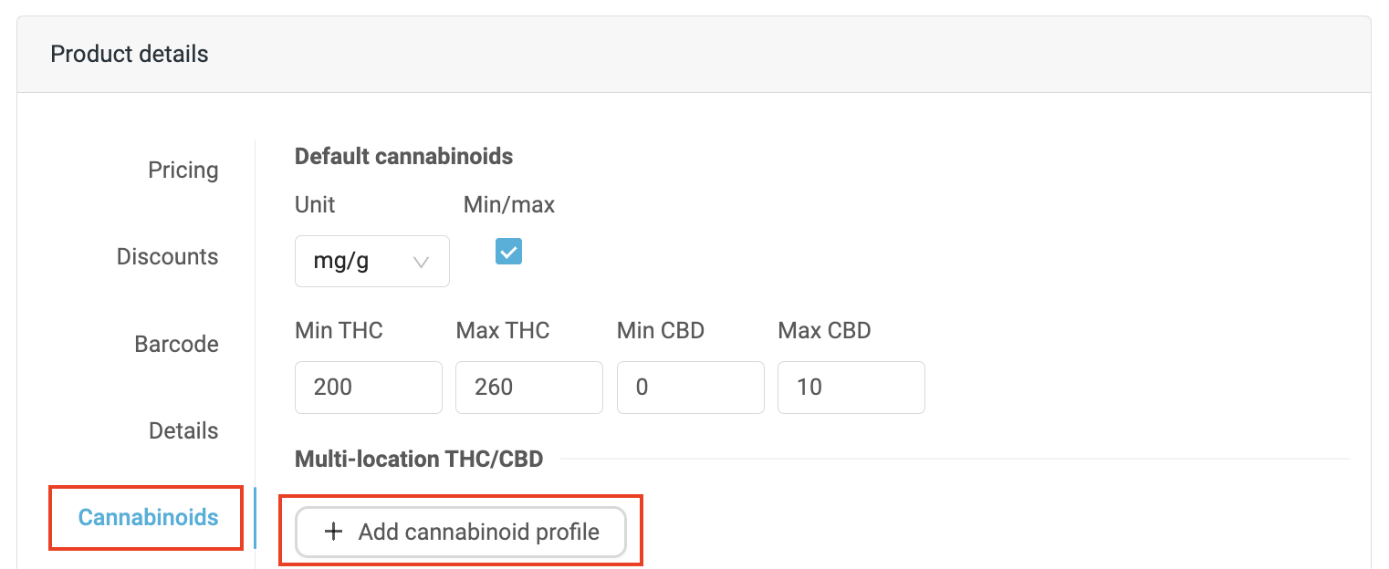Image resolution: width=1389 pixels, height=569 pixels.
Task: Go to the Barcode tab
Action: click(177, 345)
